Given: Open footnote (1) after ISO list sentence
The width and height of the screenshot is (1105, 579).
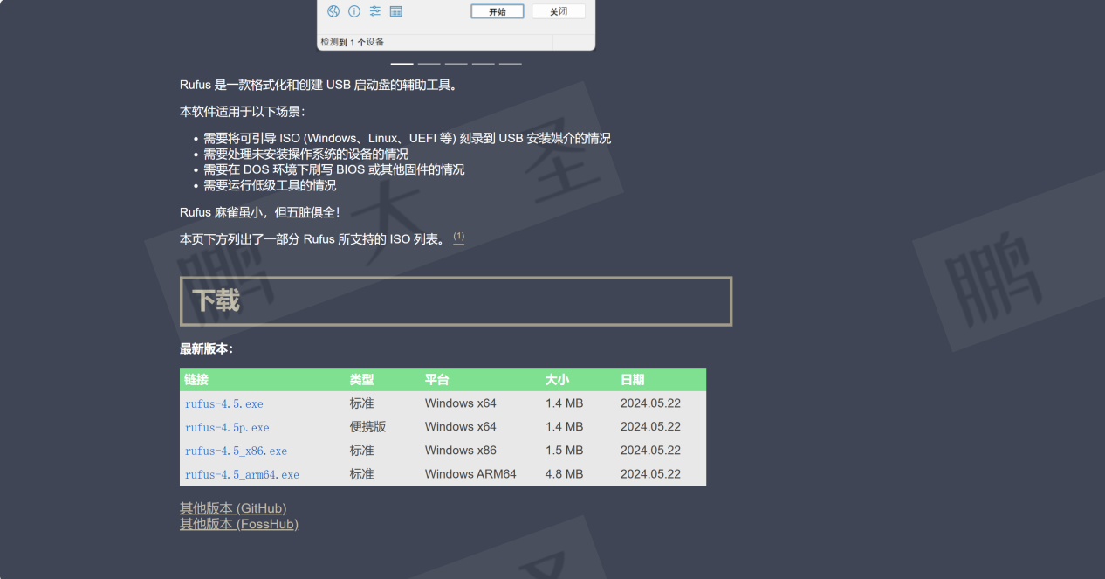Looking at the screenshot, I should 459,238.
